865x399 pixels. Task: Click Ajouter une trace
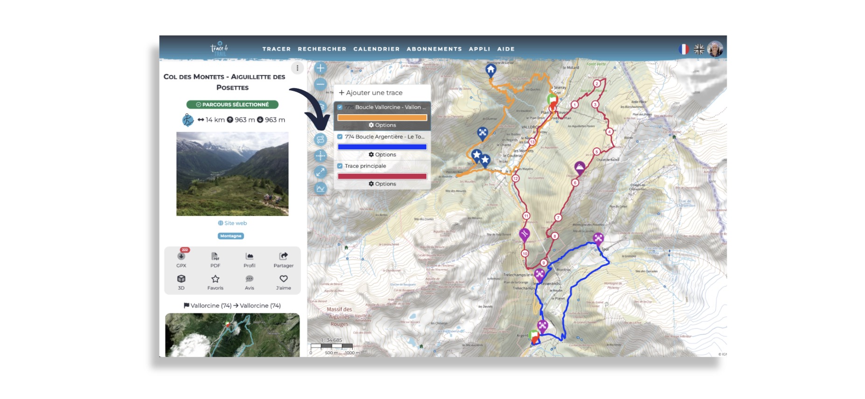(x=370, y=93)
